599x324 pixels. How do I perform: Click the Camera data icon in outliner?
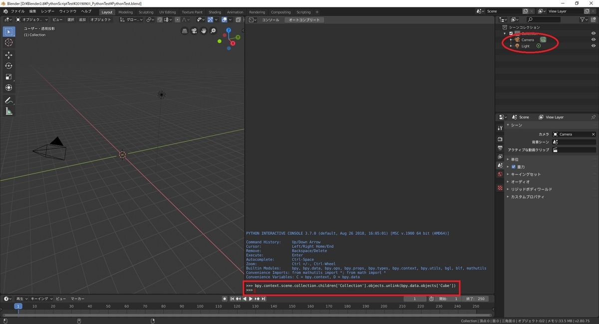tap(543, 39)
